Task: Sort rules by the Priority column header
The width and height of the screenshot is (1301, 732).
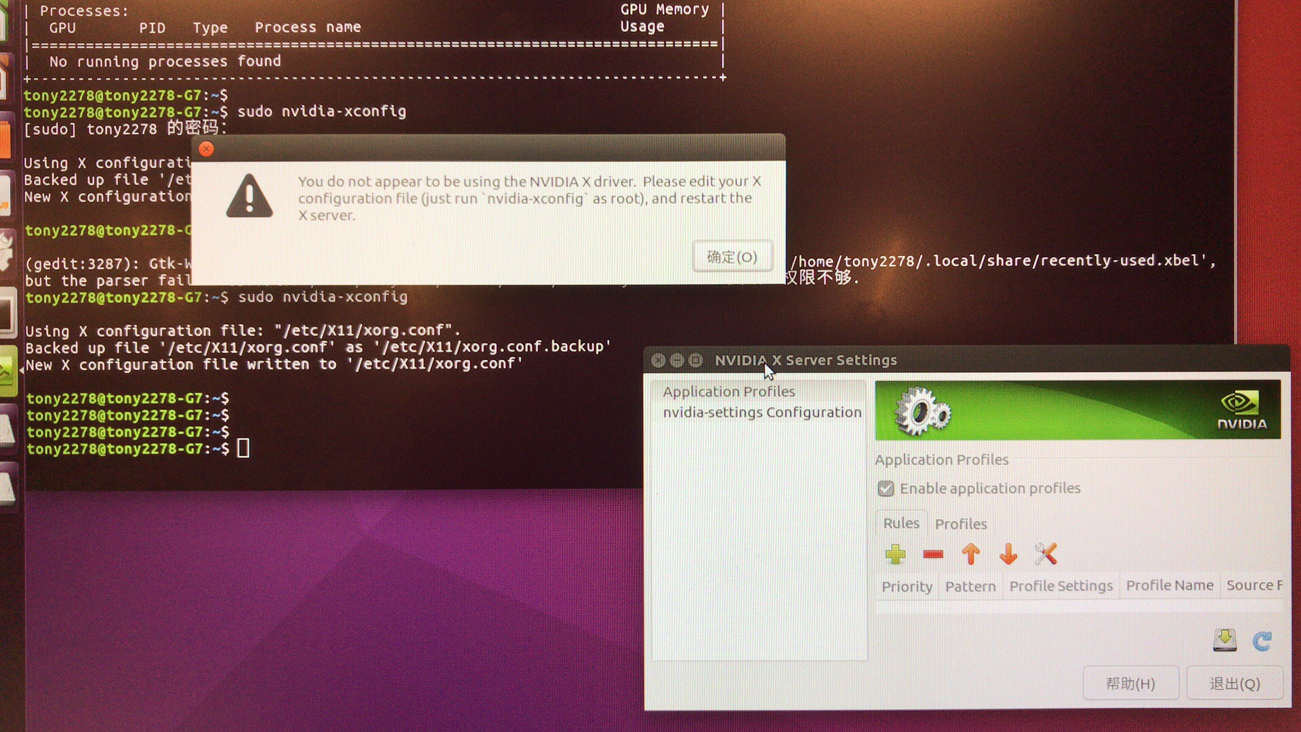Action: (x=907, y=586)
